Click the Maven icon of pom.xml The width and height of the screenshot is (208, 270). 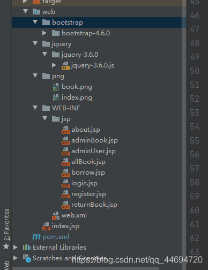36,237
